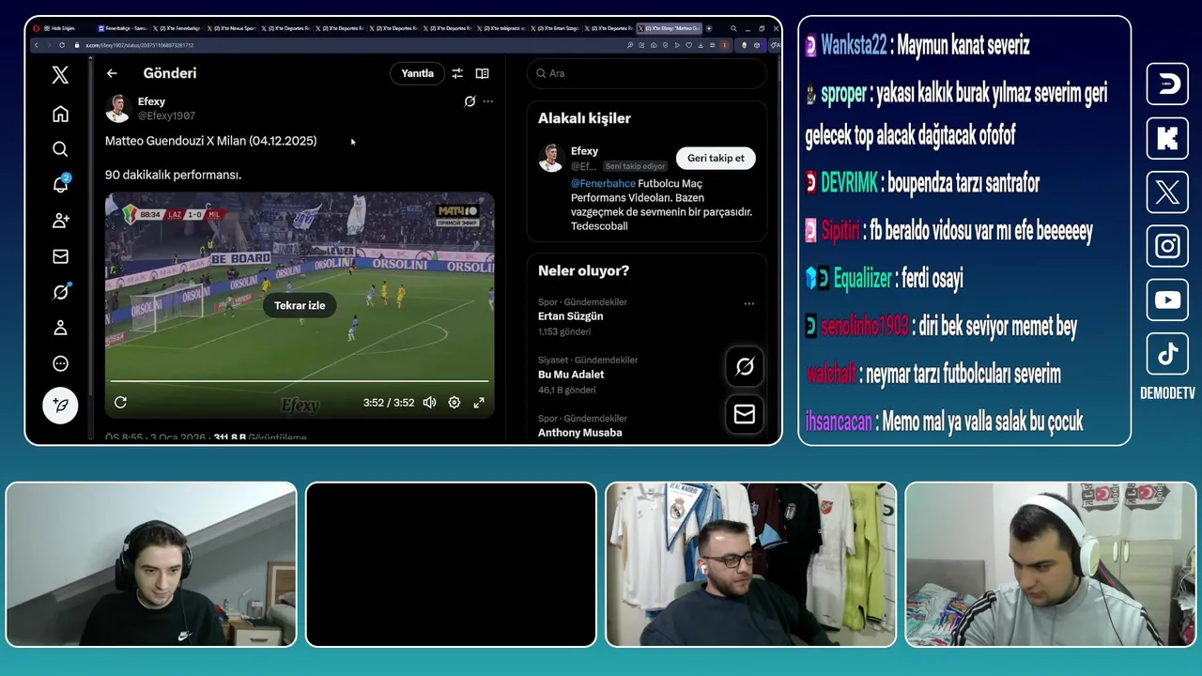Screen dimensions: 1202x676
Task: Click the top D logo overlay icon
Action: click(1167, 84)
